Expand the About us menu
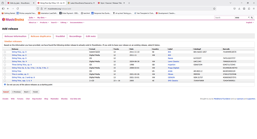 pyautogui.click(x=33, y=22)
